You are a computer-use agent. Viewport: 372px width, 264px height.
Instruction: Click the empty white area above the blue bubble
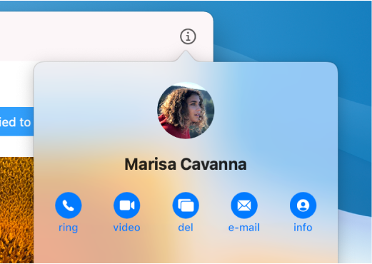coord(16,83)
